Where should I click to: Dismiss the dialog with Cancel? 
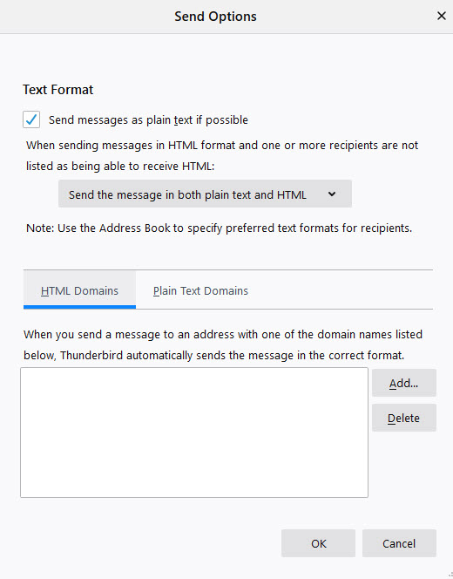click(x=399, y=543)
